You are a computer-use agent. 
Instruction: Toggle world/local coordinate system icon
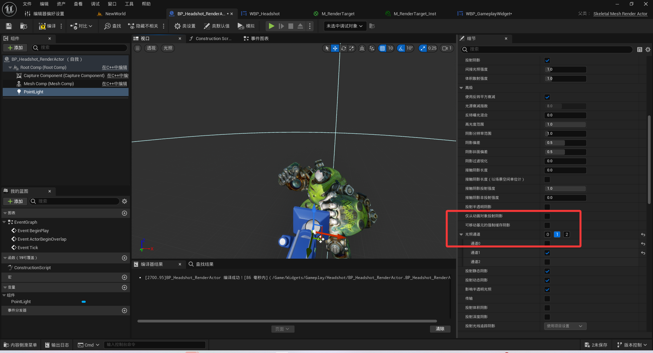(362, 48)
